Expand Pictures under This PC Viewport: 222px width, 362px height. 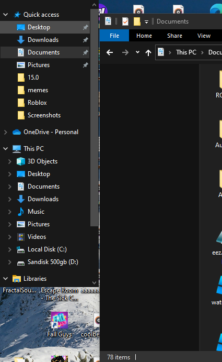click(x=10, y=224)
